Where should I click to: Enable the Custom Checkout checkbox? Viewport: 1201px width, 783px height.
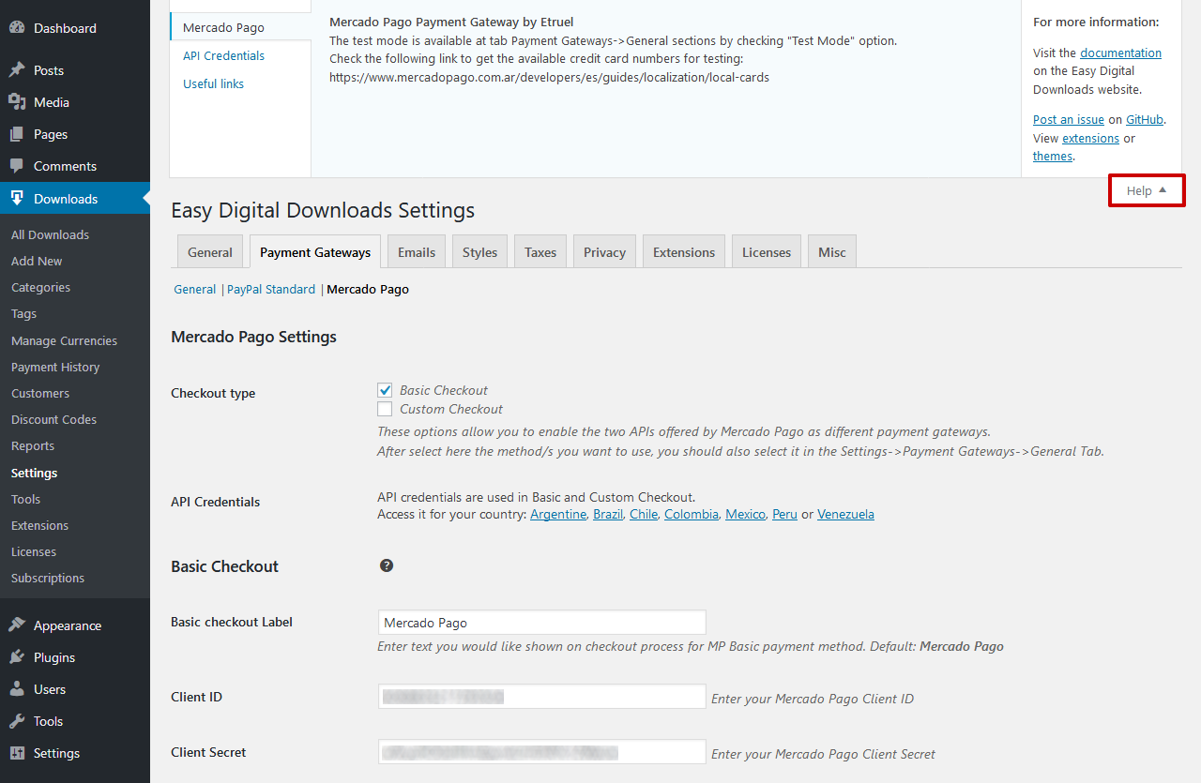coord(385,409)
